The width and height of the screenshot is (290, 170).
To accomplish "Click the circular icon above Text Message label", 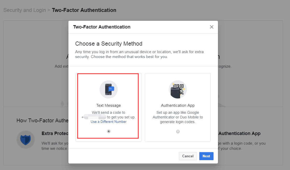I will 108,89.
